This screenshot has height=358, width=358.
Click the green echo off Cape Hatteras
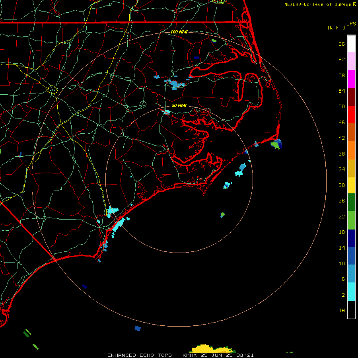point(275,145)
